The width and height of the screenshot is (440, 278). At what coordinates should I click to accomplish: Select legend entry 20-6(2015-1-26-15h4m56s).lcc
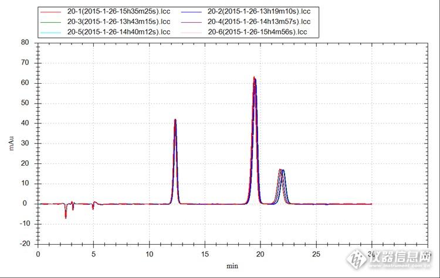click(258, 32)
